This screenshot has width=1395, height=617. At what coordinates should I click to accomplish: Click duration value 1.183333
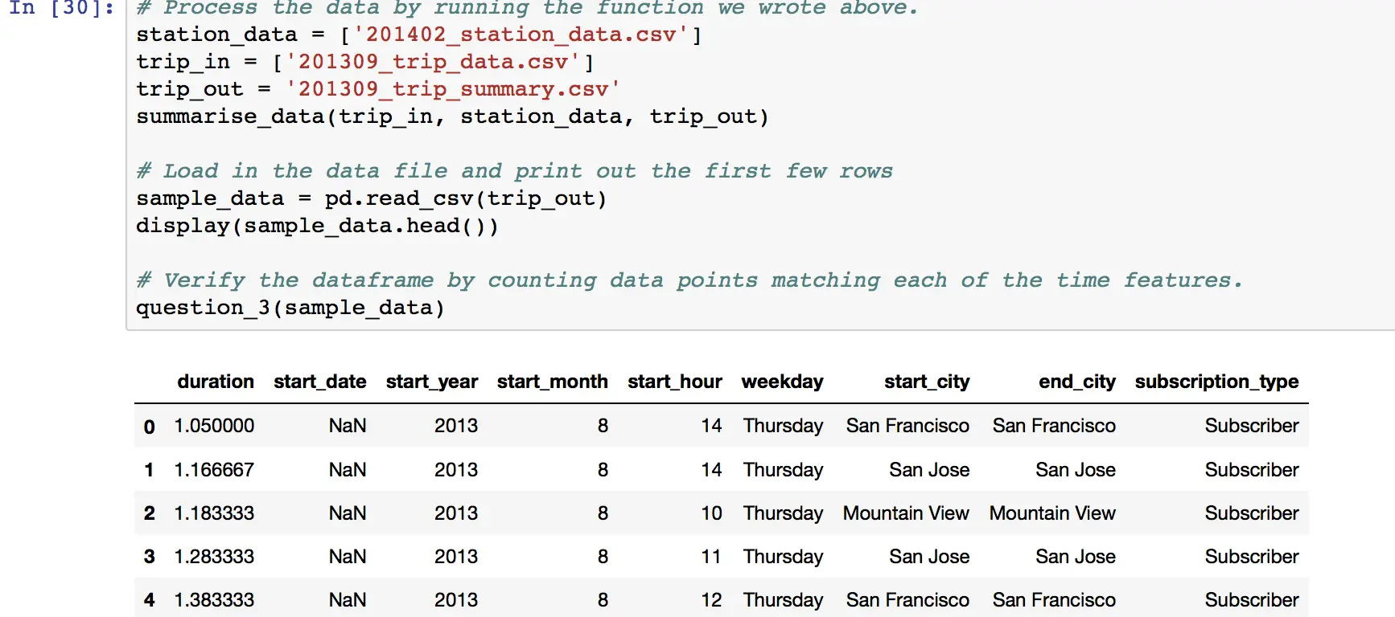(x=214, y=513)
